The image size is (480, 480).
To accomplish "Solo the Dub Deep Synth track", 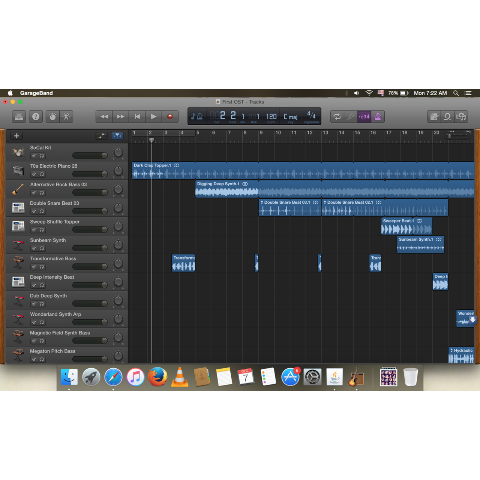I will [x=42, y=304].
